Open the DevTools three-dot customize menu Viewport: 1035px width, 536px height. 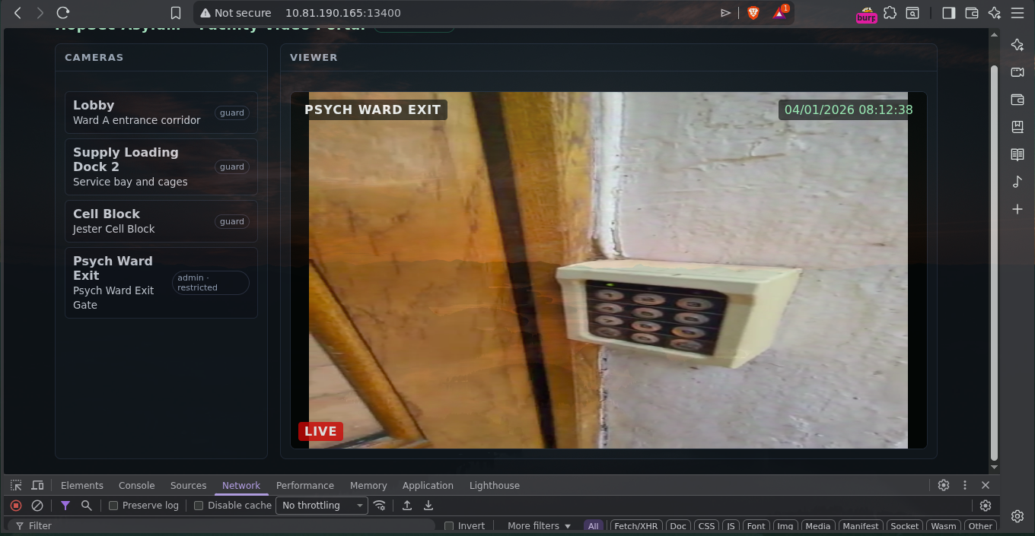(965, 485)
